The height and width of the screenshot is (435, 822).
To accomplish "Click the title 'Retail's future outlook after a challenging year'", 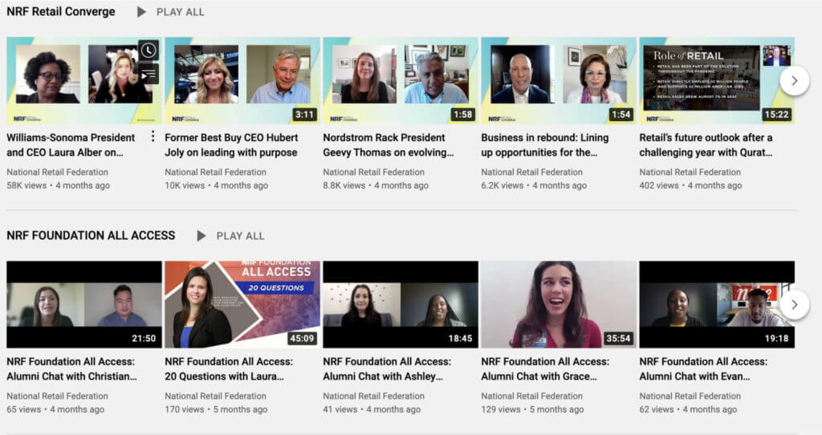I will click(706, 144).
